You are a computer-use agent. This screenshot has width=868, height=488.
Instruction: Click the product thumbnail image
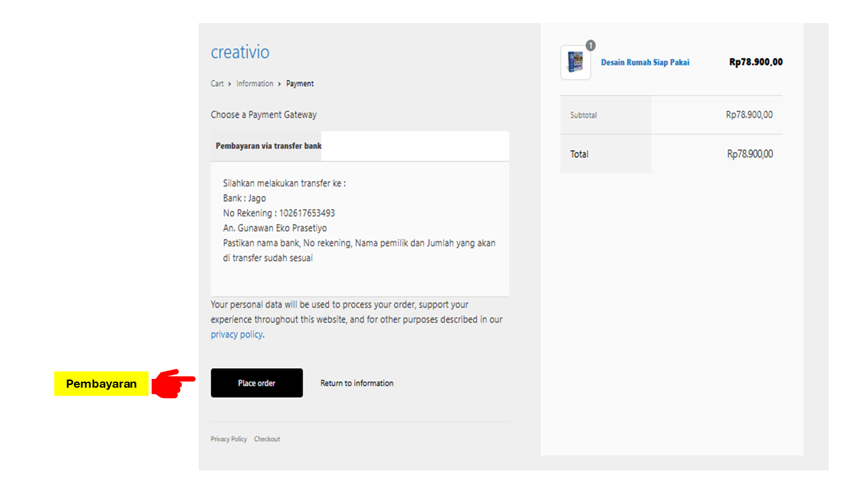pos(576,63)
